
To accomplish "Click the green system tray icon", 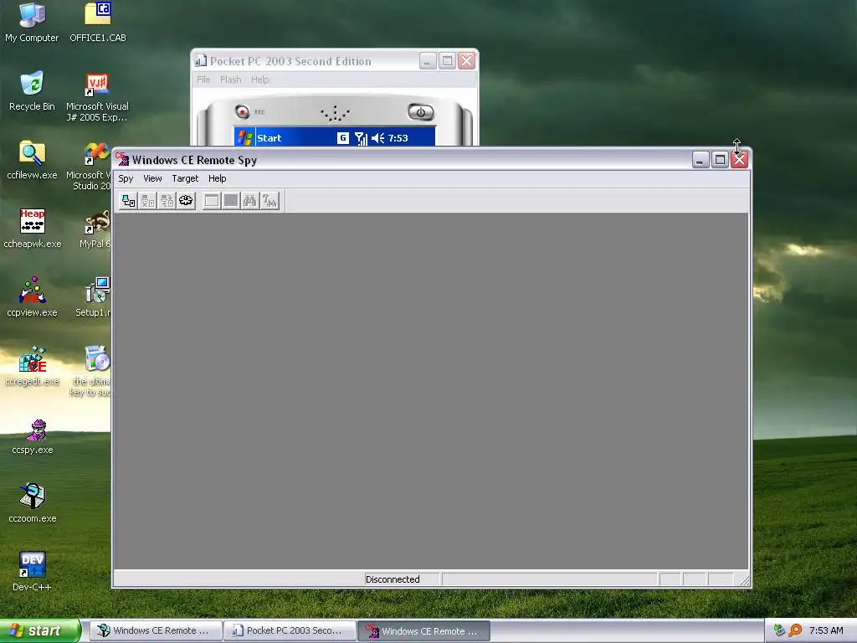I will (x=779, y=630).
